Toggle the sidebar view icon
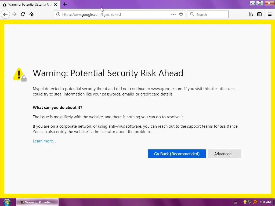Viewport: 275px width, 206px height. 259,14
